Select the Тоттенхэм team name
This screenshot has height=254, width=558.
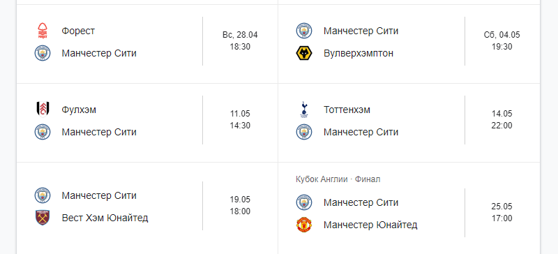pyautogui.click(x=347, y=110)
